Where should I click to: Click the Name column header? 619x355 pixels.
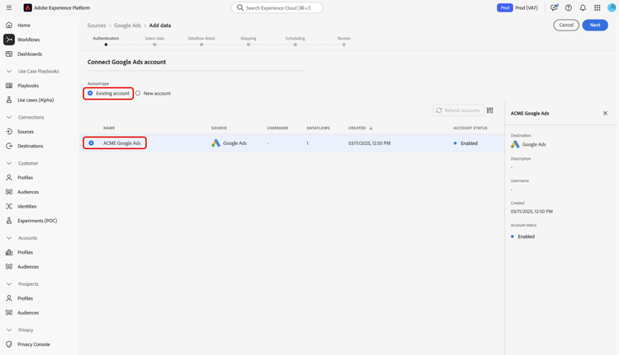(x=109, y=128)
